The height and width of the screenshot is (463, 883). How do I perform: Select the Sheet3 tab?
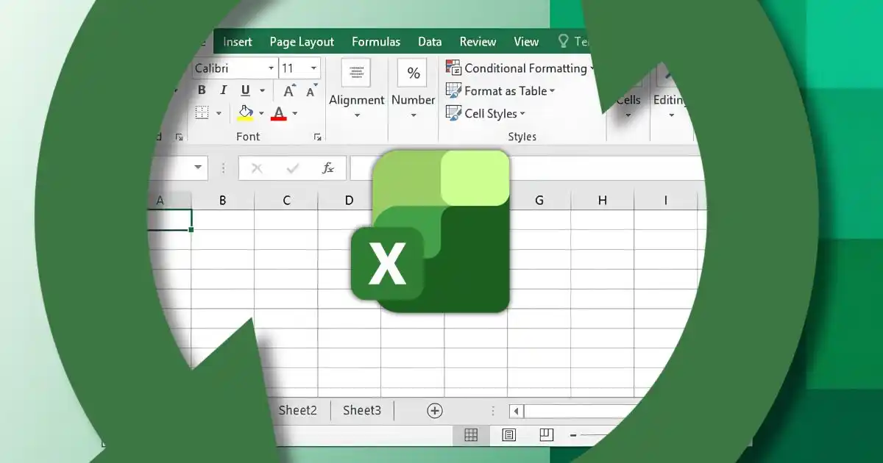tap(362, 410)
